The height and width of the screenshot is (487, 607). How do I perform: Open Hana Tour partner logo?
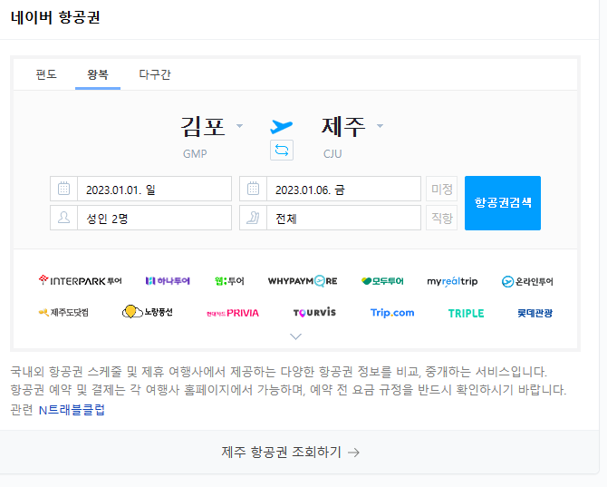[x=168, y=280]
